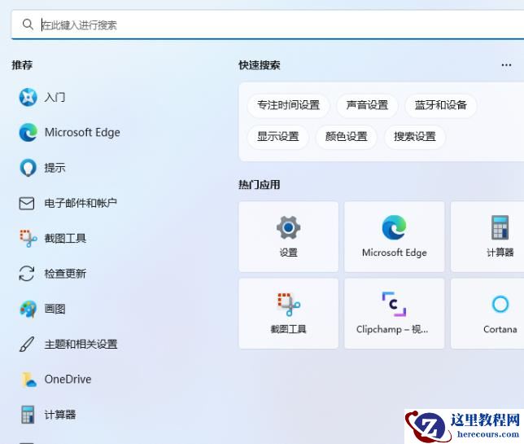This screenshot has height=444, width=524.
Task: Open 计算器 icon in recommended list
Action: [28, 415]
